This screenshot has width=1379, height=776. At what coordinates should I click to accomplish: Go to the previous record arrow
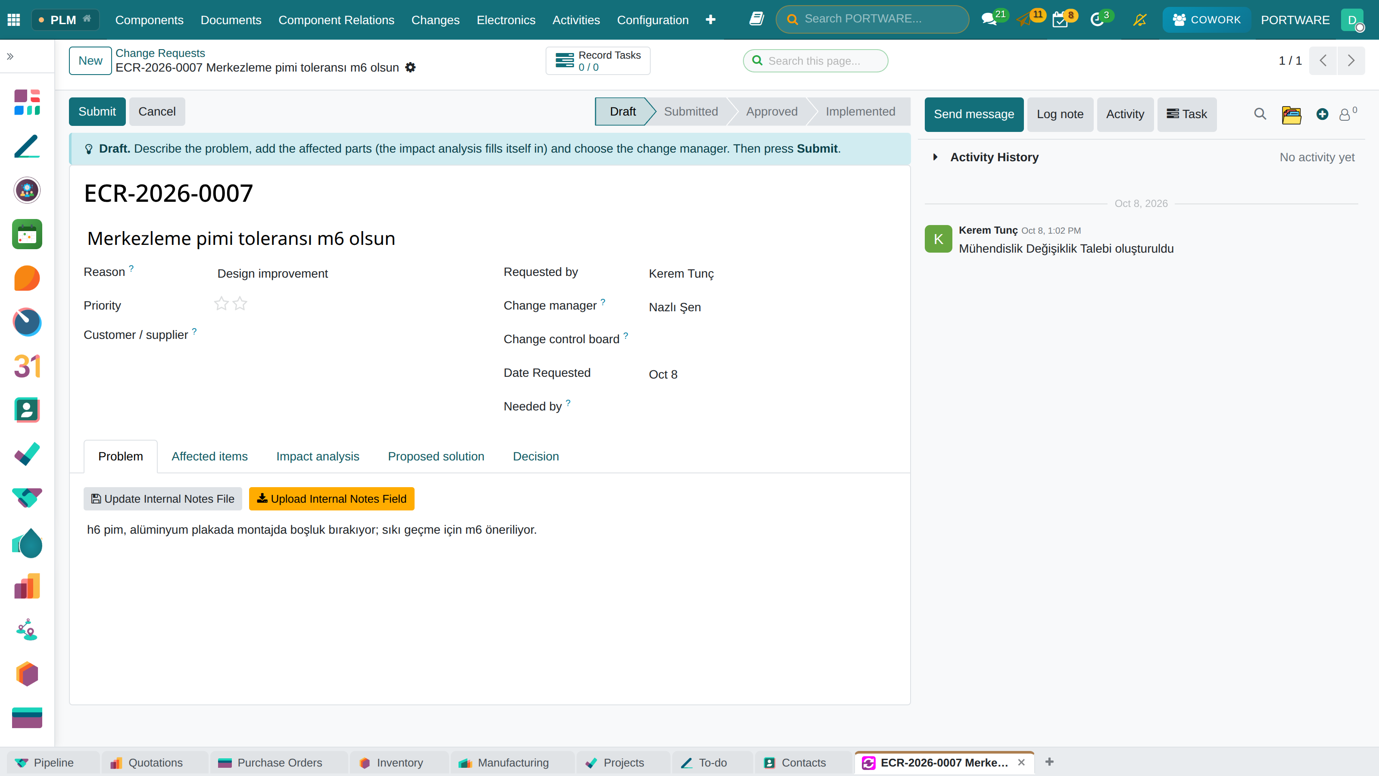point(1323,60)
